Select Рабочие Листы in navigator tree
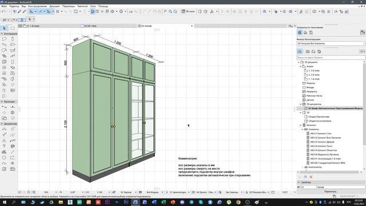The height and width of the screenshot is (206, 366). coord(314,96)
